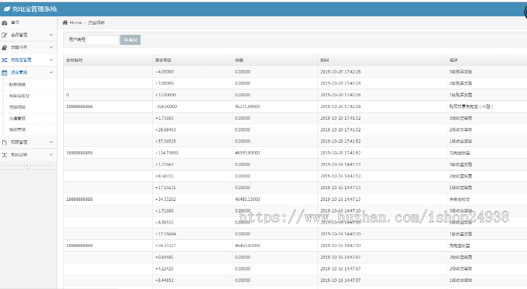
Task: Open the 冻结明细 submenu item
Action: click(x=17, y=107)
